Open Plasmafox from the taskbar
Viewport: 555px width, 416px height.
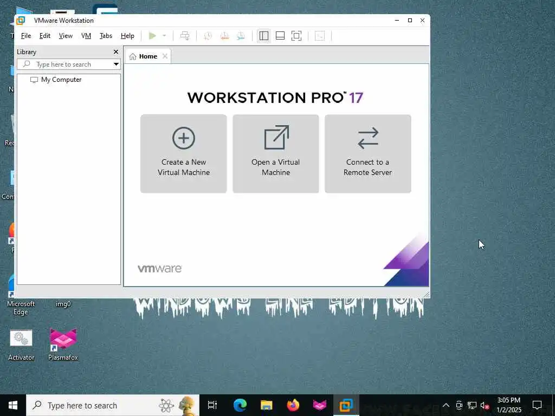pyautogui.click(x=320, y=405)
